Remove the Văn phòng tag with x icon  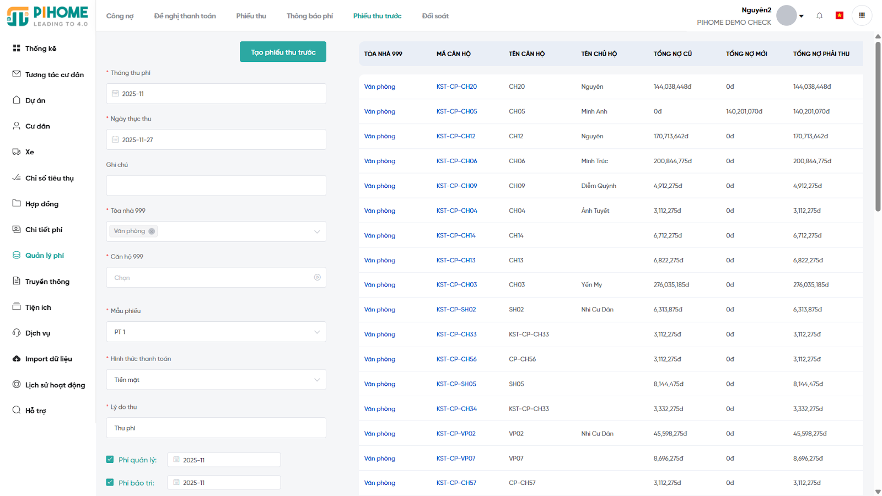(152, 231)
